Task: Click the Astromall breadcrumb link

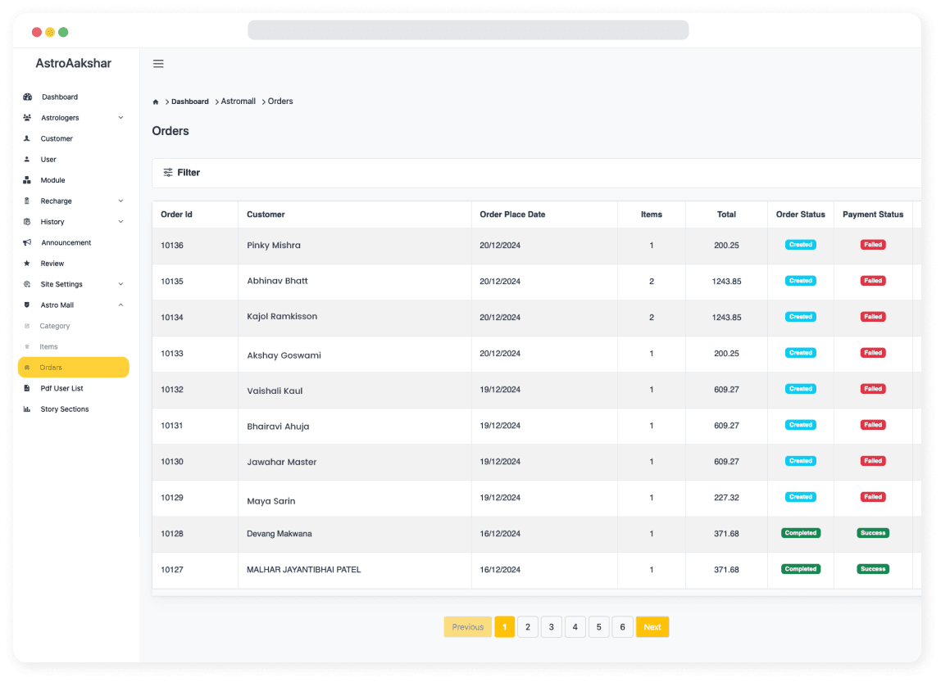Action: 238,101
